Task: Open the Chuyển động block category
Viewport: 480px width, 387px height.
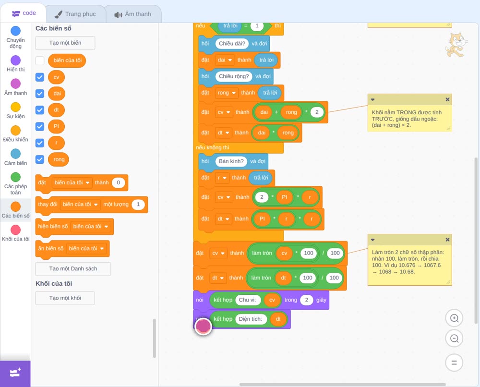Action: [x=15, y=37]
